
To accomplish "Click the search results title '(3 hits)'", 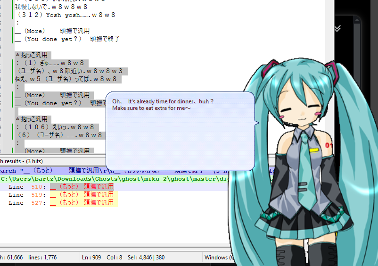I will (x=34, y=161).
